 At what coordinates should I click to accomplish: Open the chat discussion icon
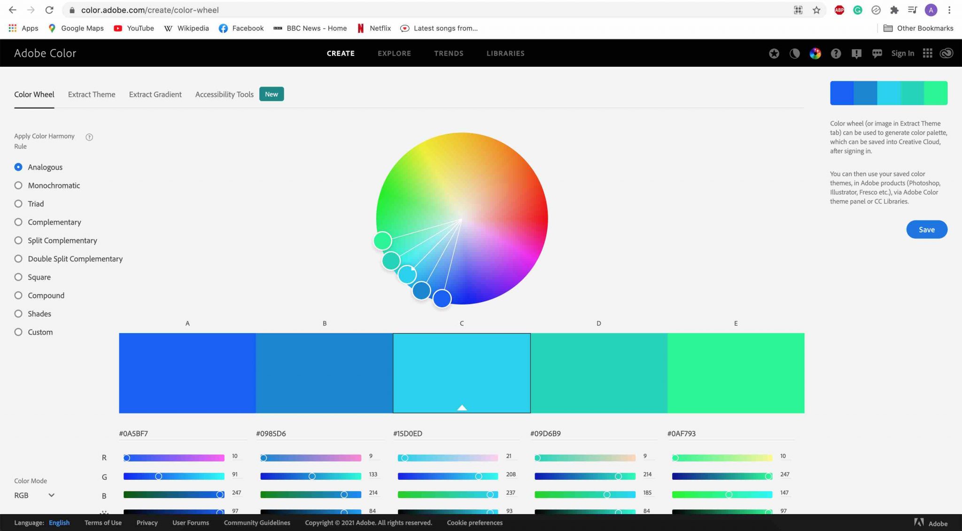(877, 53)
